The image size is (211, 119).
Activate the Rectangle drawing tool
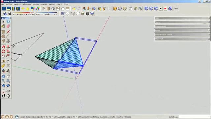tap(3, 32)
